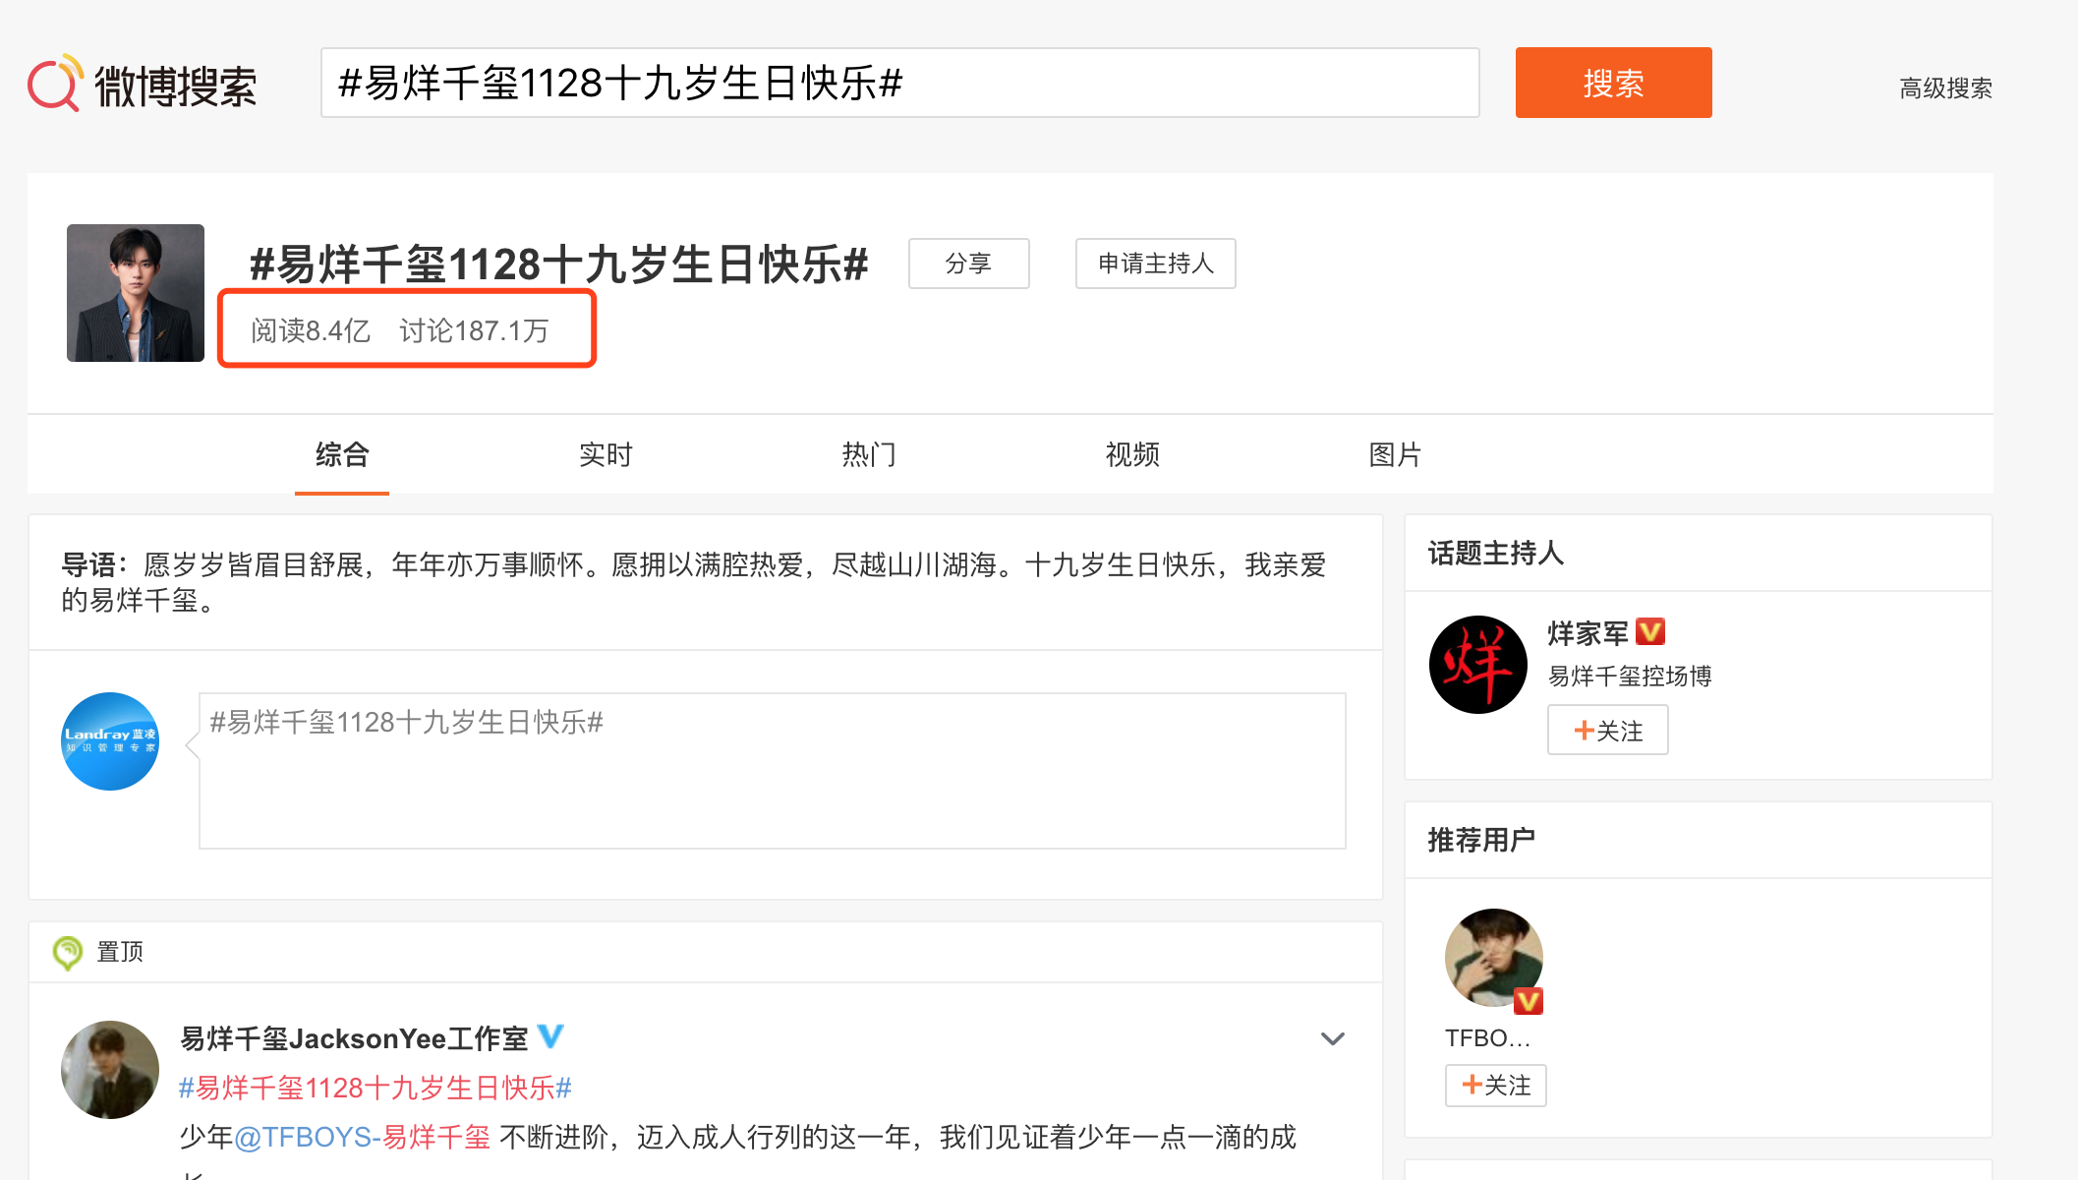Viewport: 2078px width, 1180px height.
Task: Click the topic title heading beside the portrait
Action: pyautogui.click(x=559, y=265)
